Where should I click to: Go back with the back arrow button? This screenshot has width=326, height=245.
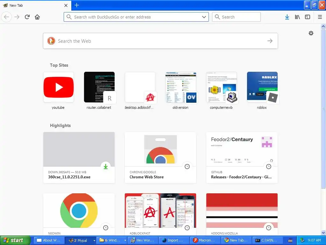tap(6, 17)
